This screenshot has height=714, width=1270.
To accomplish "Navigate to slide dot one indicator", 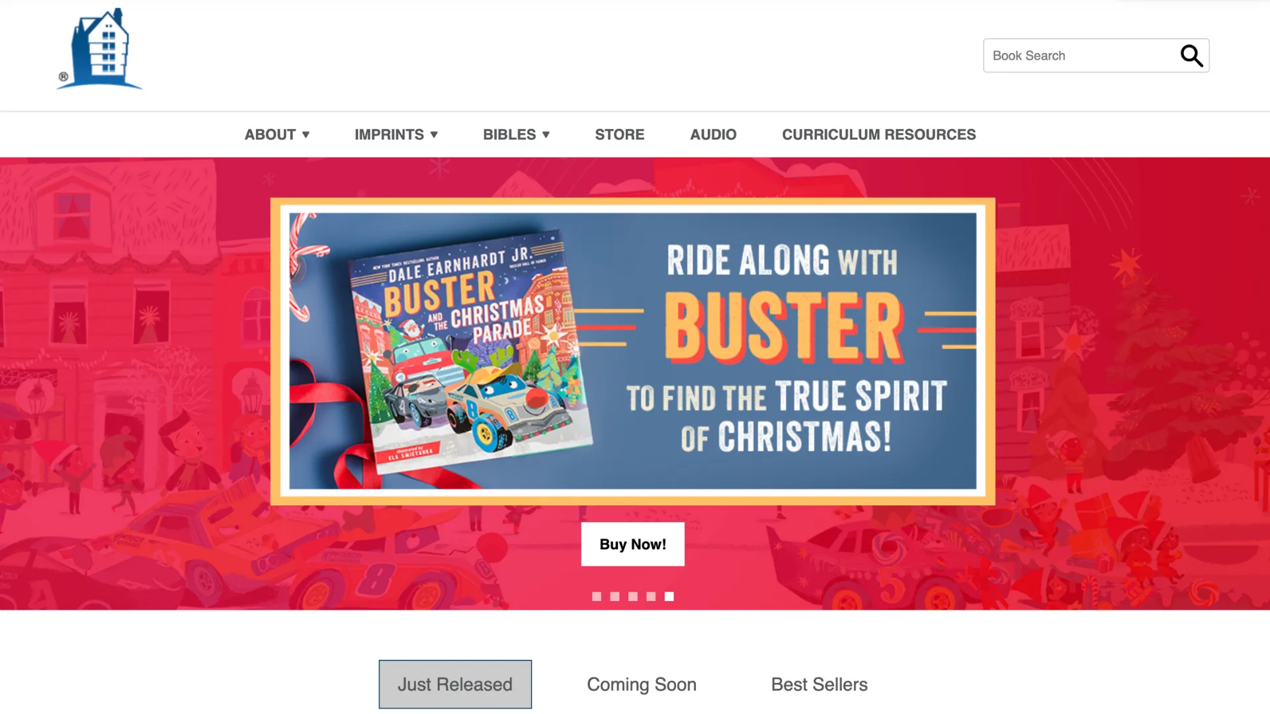I will (597, 596).
